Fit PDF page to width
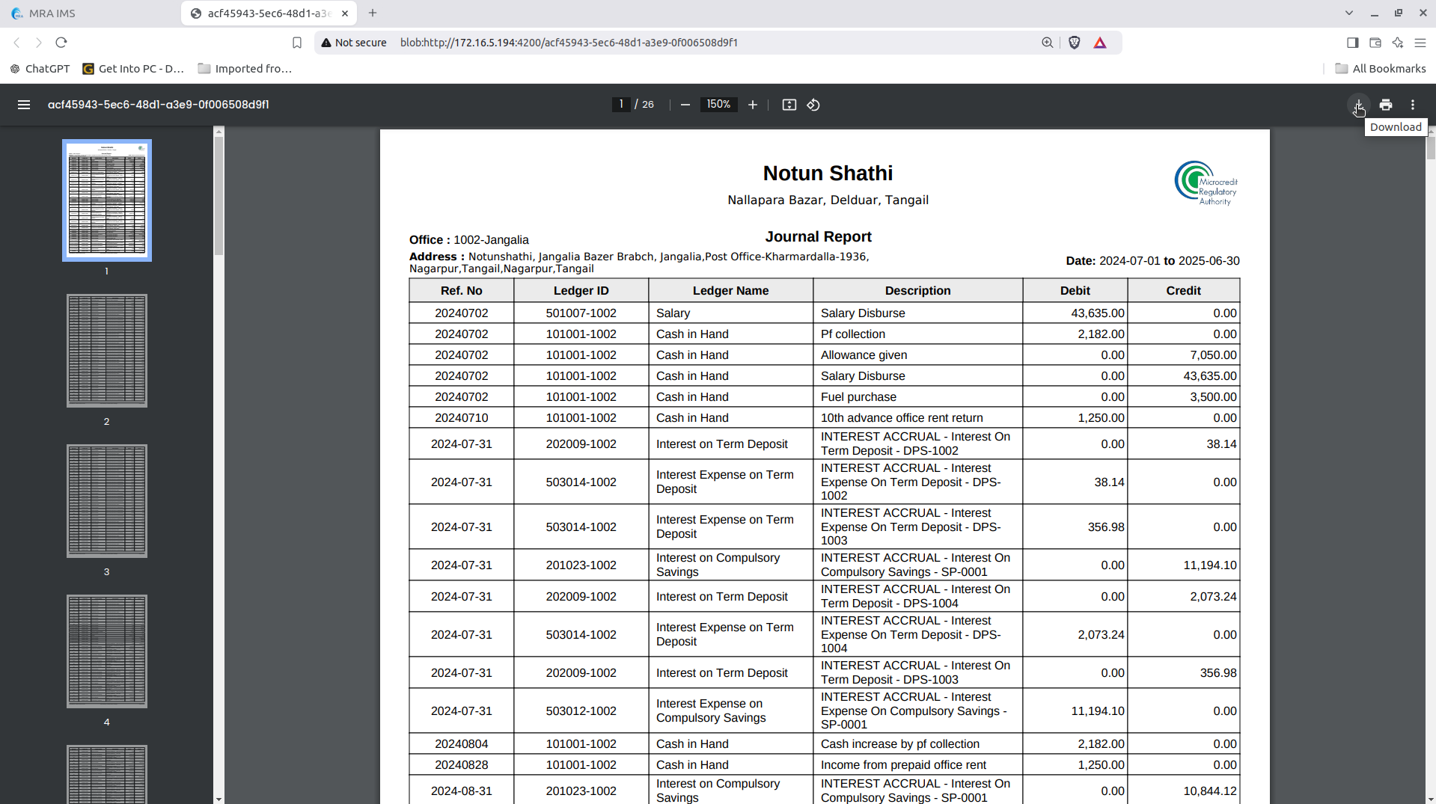Image resolution: width=1436 pixels, height=804 pixels. 789,105
